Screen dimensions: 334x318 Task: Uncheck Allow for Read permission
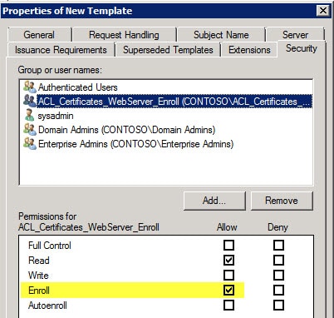pyautogui.click(x=228, y=261)
